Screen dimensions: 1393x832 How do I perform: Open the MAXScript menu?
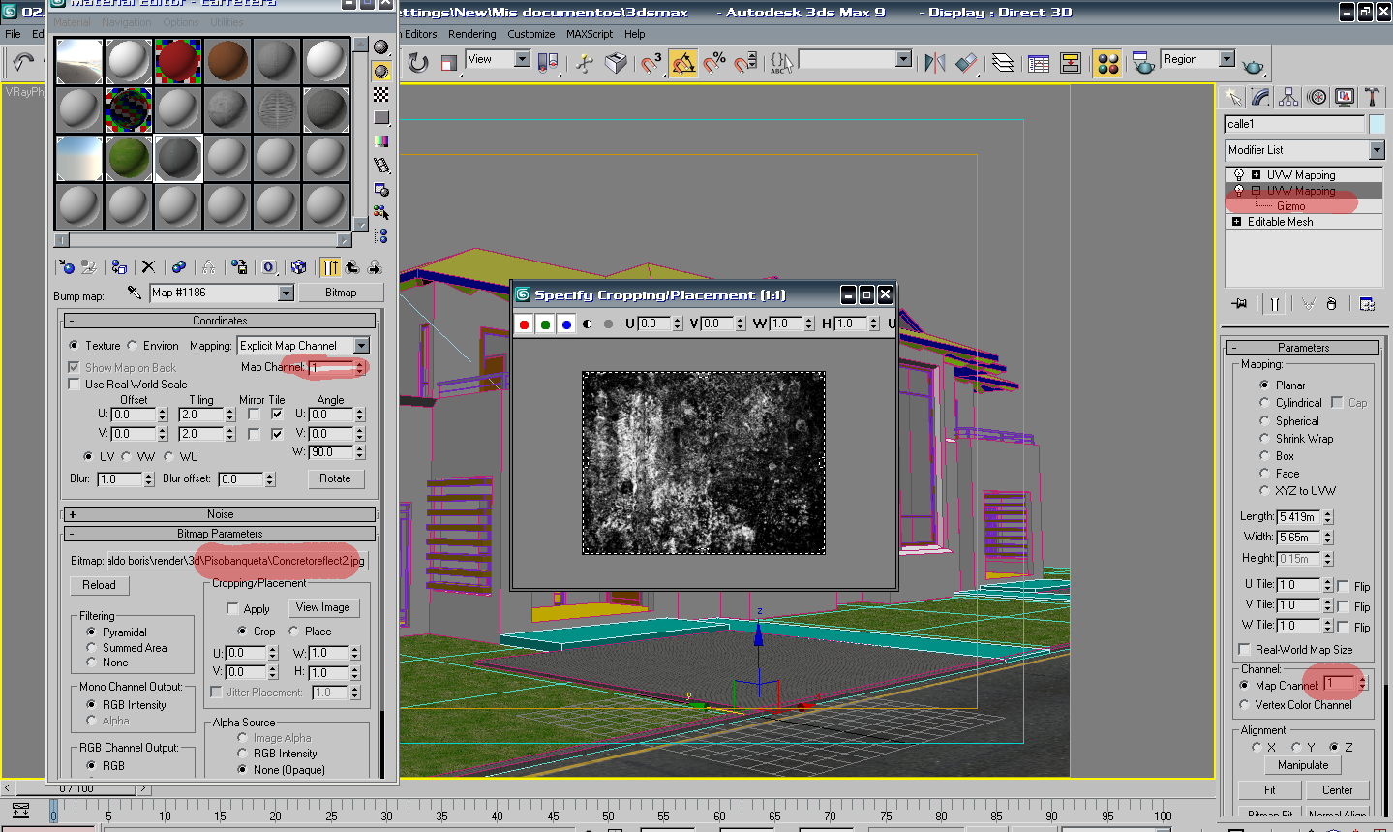tap(590, 34)
